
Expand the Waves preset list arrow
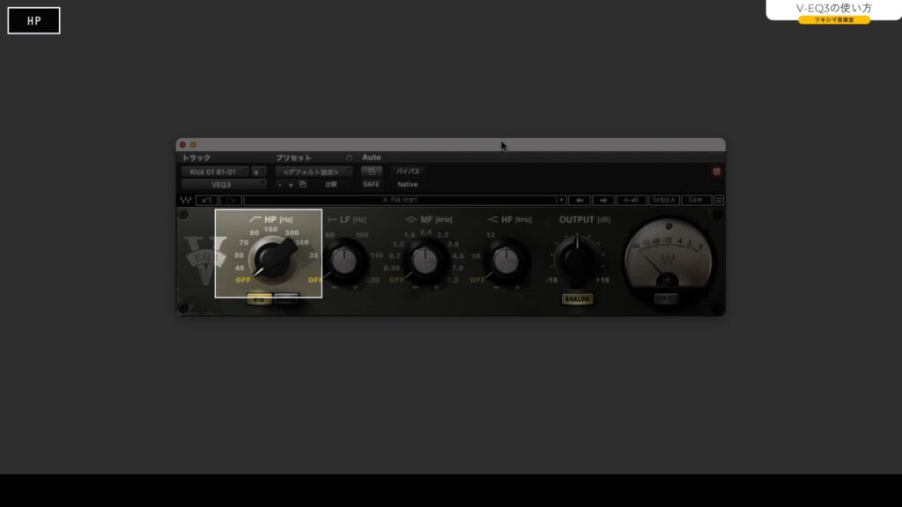[x=561, y=200]
